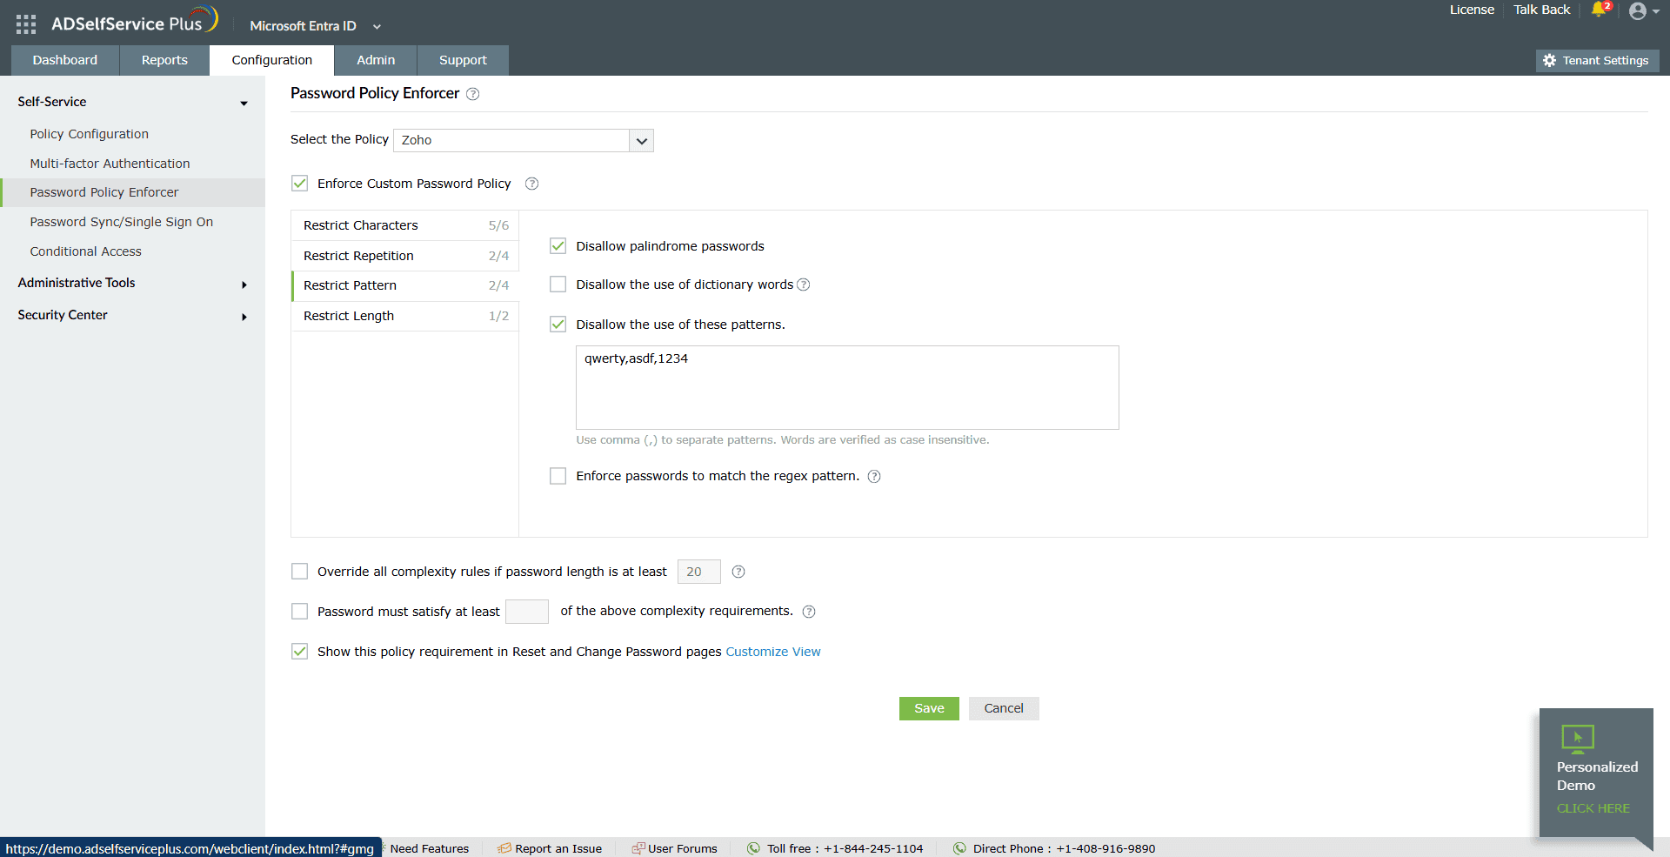1670x857 pixels.
Task: Toggle Enforce Custom Password Policy checkbox
Action: point(300,183)
